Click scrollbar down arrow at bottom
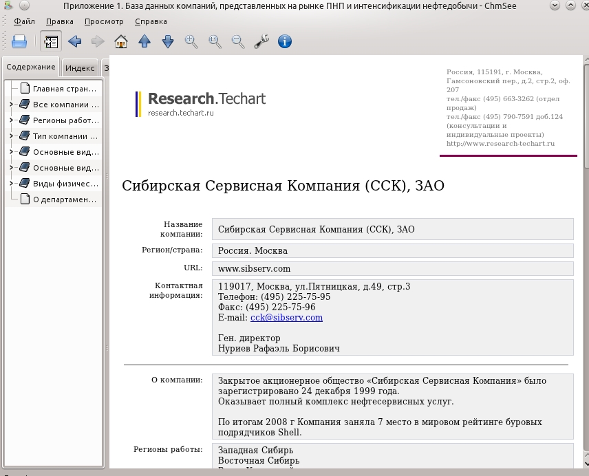The image size is (589, 476). point(586,463)
